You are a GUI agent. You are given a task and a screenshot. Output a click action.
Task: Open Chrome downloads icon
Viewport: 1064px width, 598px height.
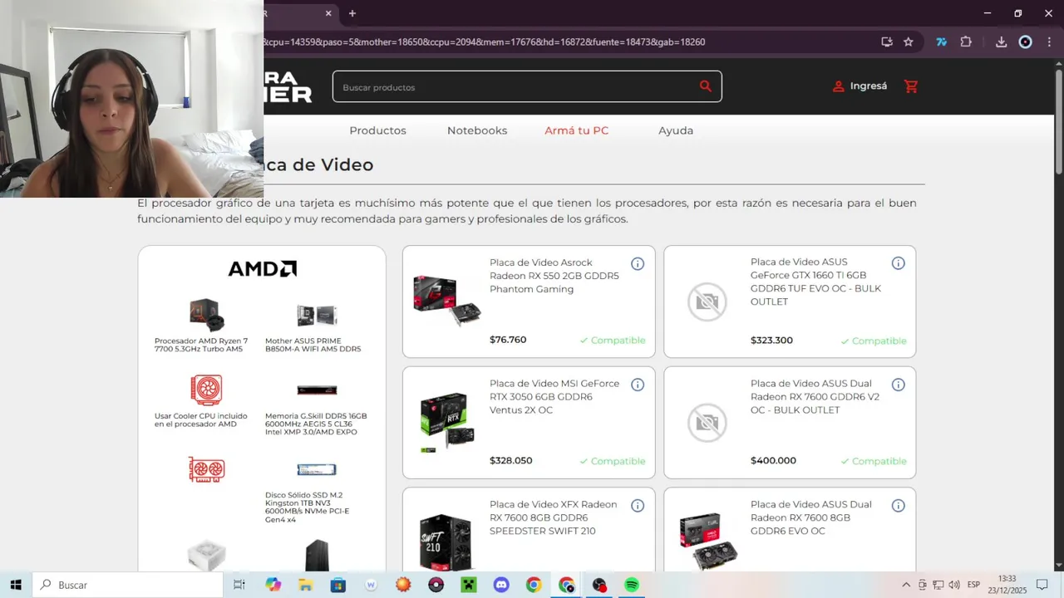1001,42
